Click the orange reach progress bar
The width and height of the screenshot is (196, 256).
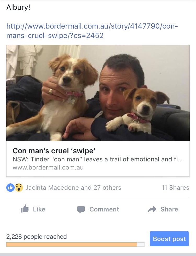click(x=72, y=244)
